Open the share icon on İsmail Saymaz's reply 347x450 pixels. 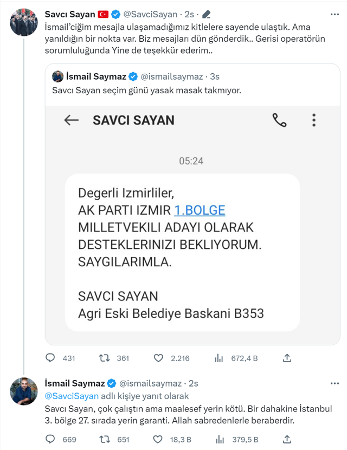[x=286, y=439]
